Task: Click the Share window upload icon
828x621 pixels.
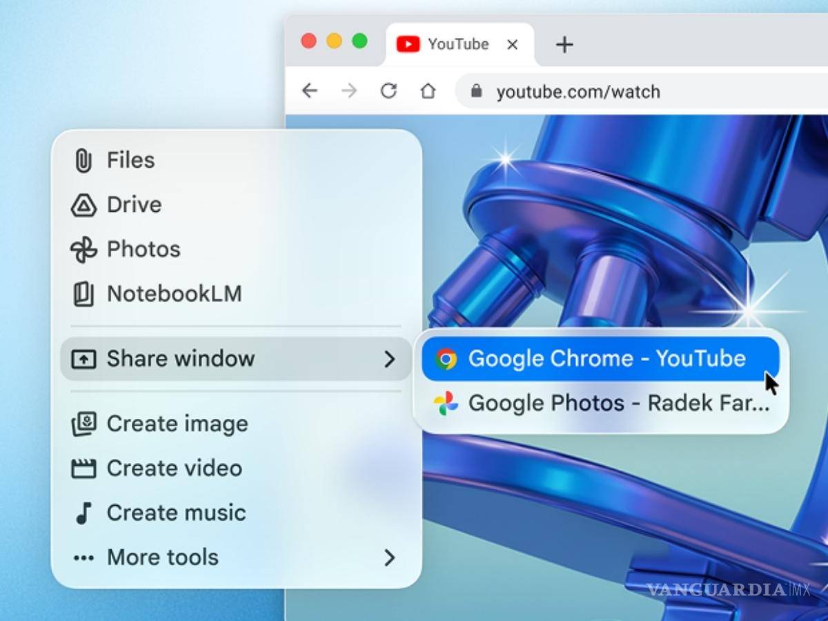Action: click(83, 358)
